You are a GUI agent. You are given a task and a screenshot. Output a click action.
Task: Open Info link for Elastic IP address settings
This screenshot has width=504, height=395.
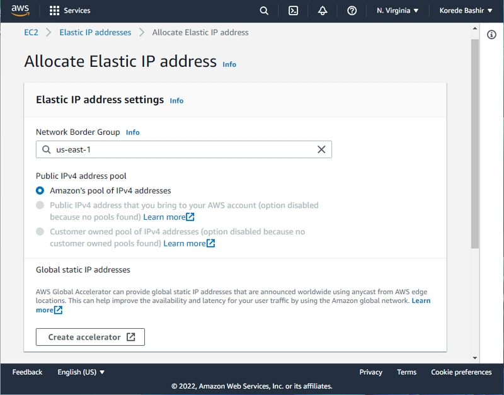[x=176, y=101]
